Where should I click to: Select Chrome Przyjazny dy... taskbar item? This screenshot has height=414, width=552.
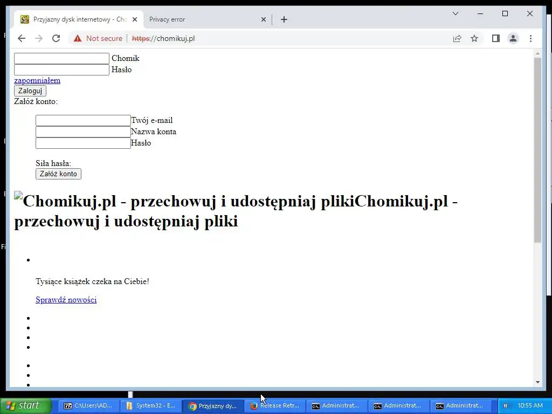coord(212,405)
